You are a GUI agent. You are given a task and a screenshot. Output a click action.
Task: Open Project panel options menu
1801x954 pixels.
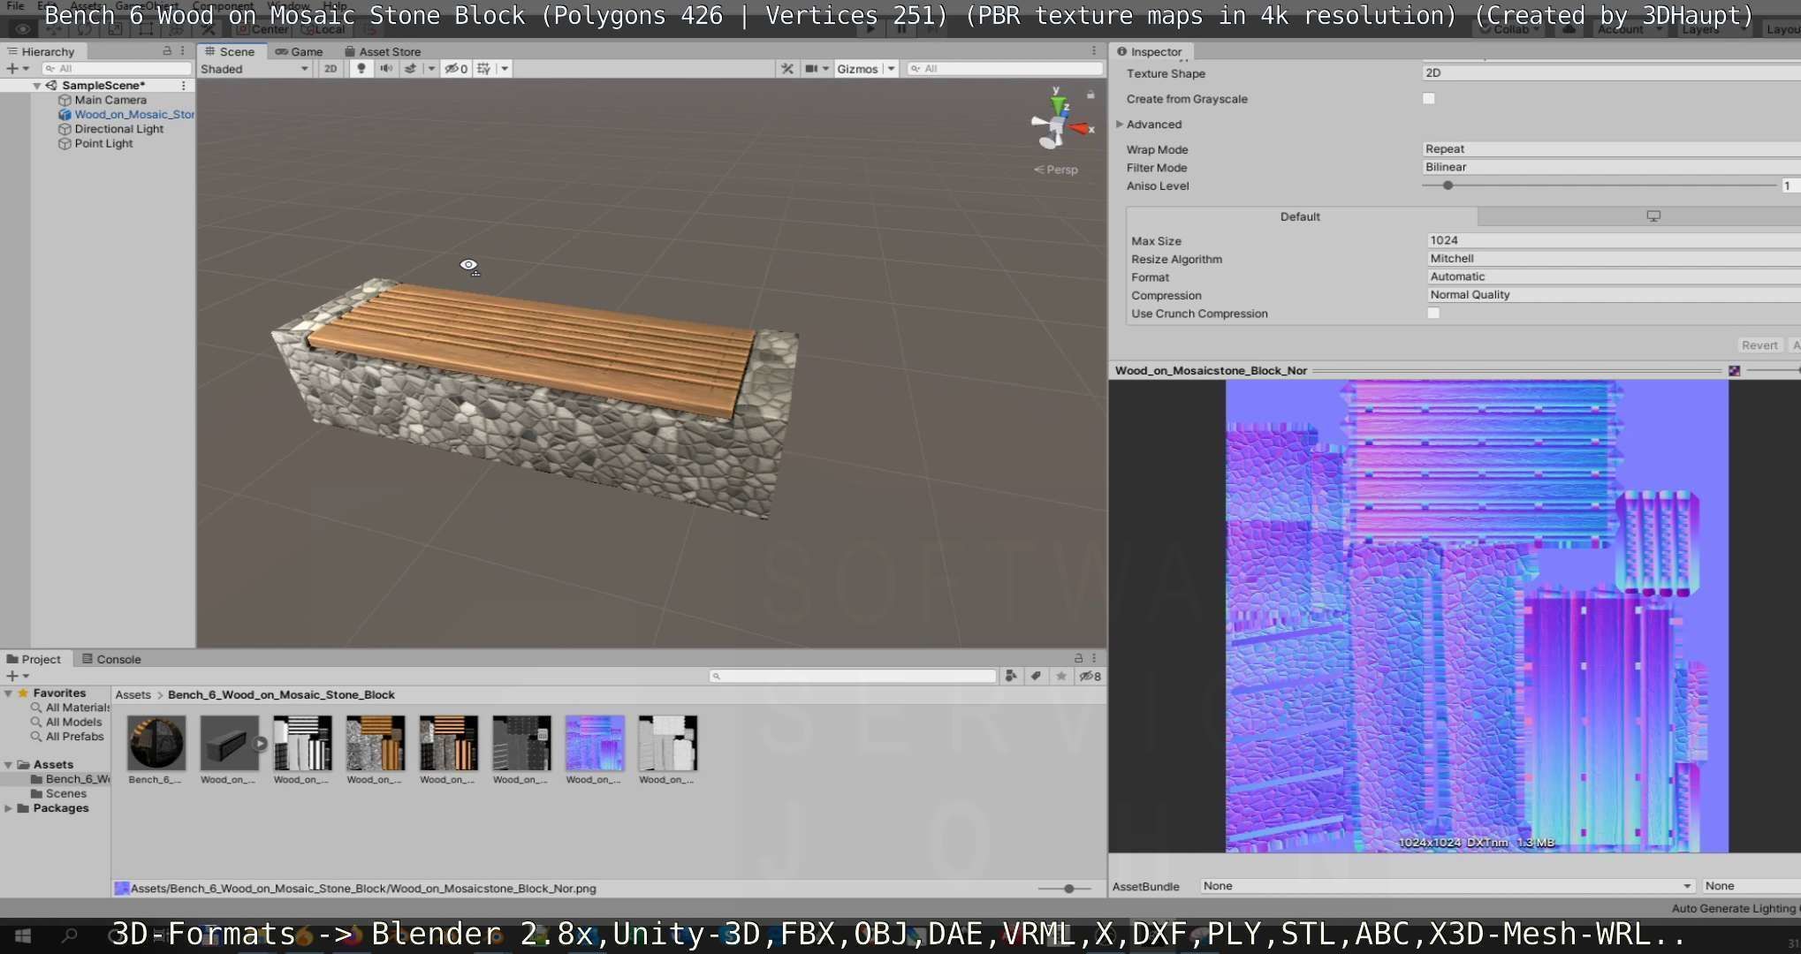1094,658
